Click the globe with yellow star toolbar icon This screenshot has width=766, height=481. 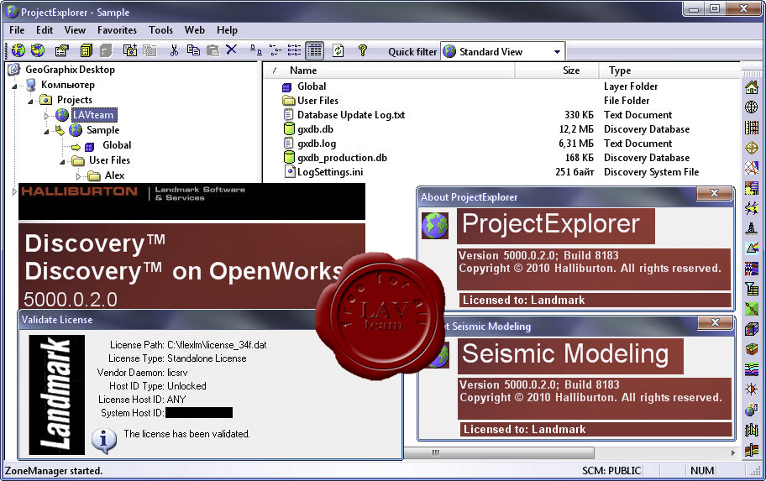coord(18,50)
